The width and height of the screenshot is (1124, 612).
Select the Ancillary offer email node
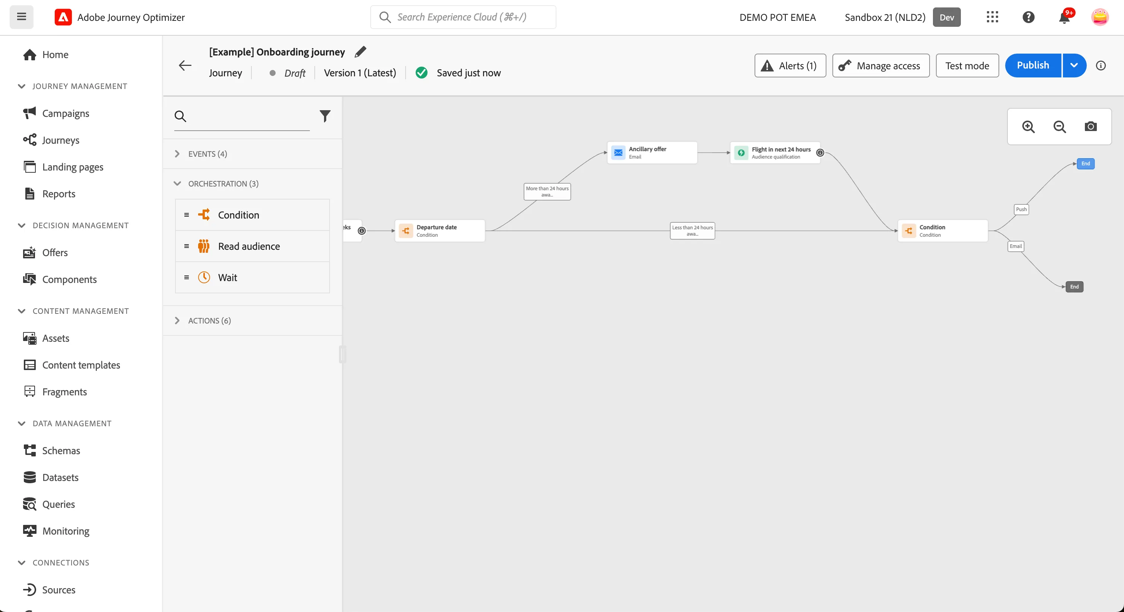652,153
